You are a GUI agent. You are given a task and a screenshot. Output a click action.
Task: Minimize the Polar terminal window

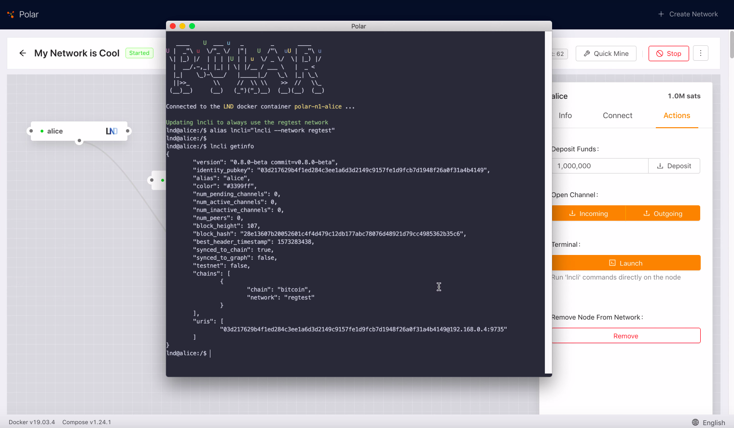coord(182,26)
